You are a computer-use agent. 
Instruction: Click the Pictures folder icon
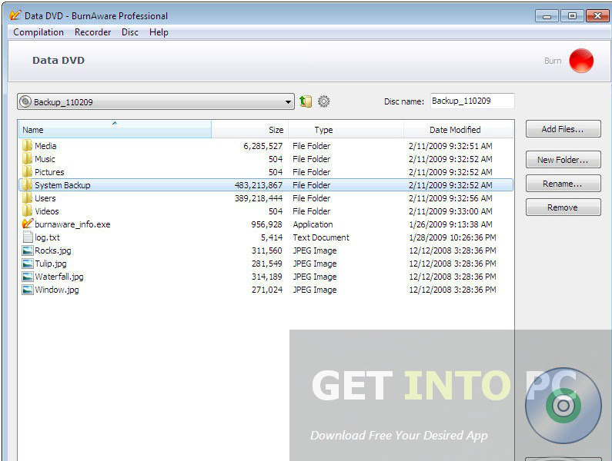tap(27, 172)
